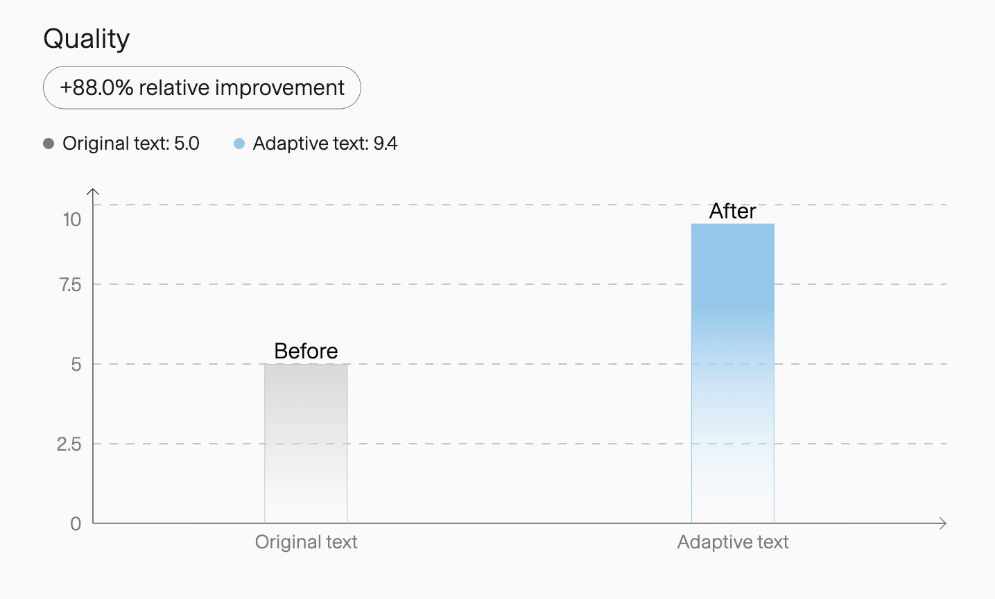Click the y-axis tick label 2.5

pos(69,444)
